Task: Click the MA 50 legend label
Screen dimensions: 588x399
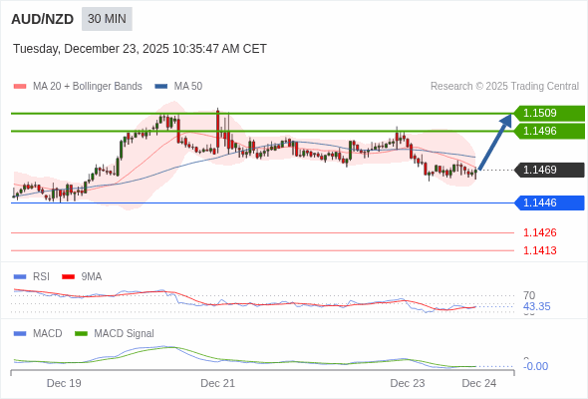Action: click(x=188, y=87)
